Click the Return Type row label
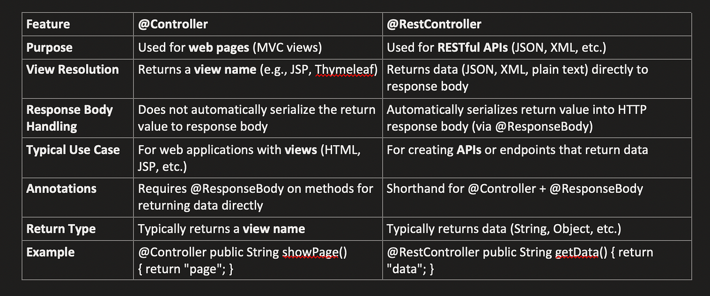710x296 pixels. point(61,229)
